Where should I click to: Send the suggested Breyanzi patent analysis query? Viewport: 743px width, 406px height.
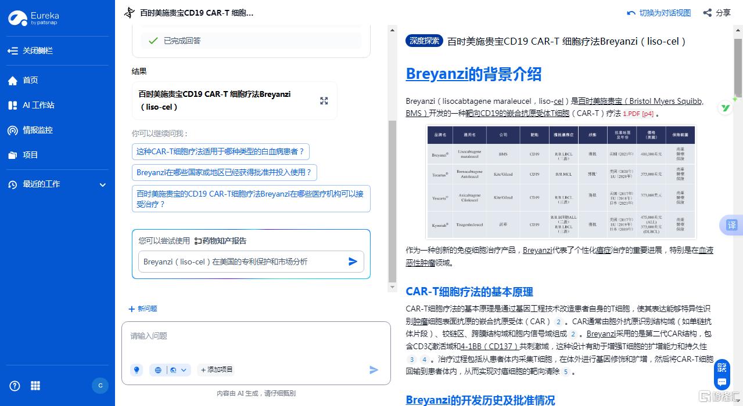pyautogui.click(x=353, y=262)
